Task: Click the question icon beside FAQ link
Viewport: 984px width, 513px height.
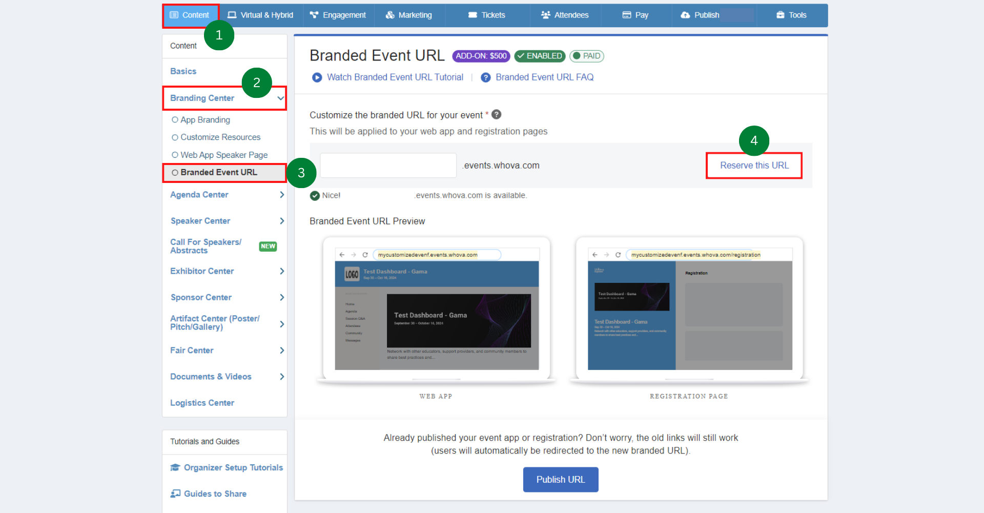Action: pos(486,77)
